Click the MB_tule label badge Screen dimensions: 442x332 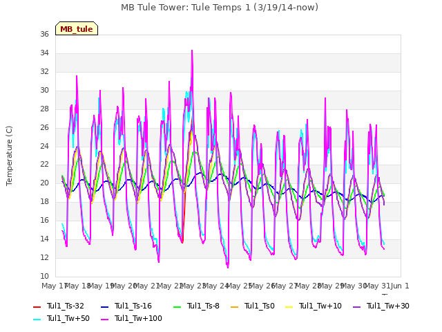click(77, 28)
